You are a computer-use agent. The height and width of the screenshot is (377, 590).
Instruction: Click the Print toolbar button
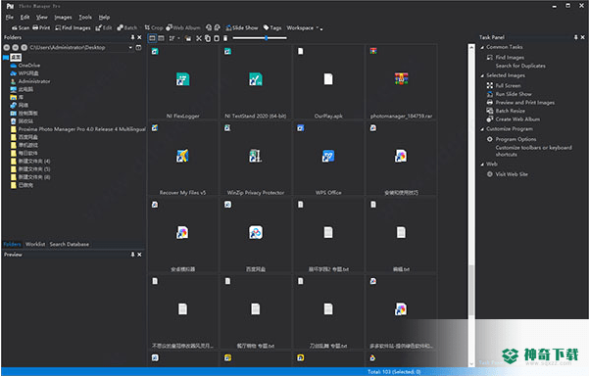click(x=41, y=27)
